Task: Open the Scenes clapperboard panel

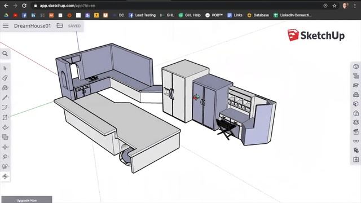Action: (x=356, y=131)
